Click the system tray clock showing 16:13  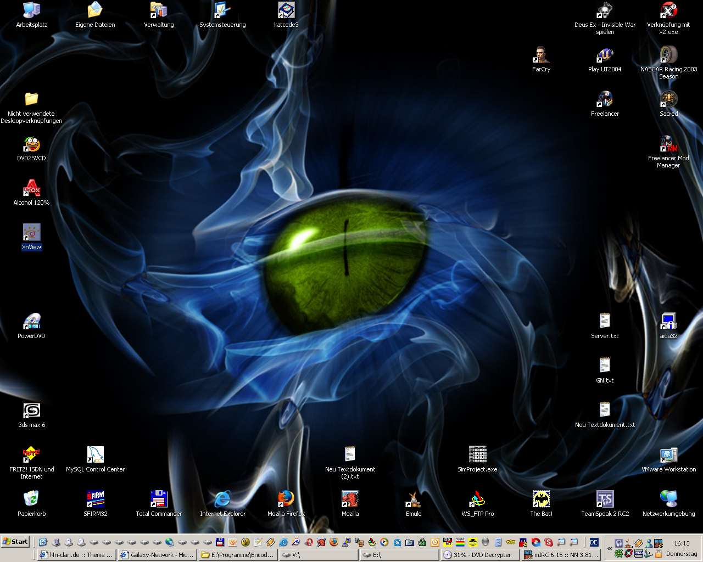(682, 543)
